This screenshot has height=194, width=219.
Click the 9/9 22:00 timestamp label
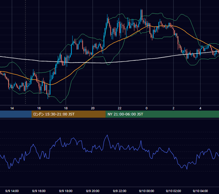(x=119, y=191)
